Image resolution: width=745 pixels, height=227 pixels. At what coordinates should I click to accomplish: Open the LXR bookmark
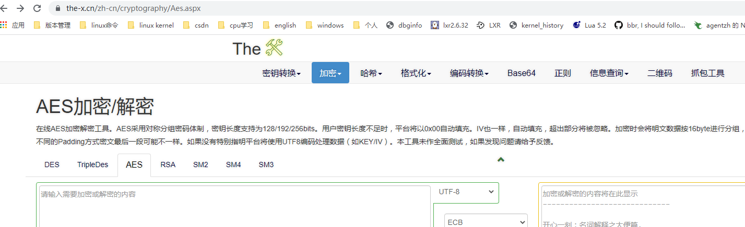(x=489, y=25)
